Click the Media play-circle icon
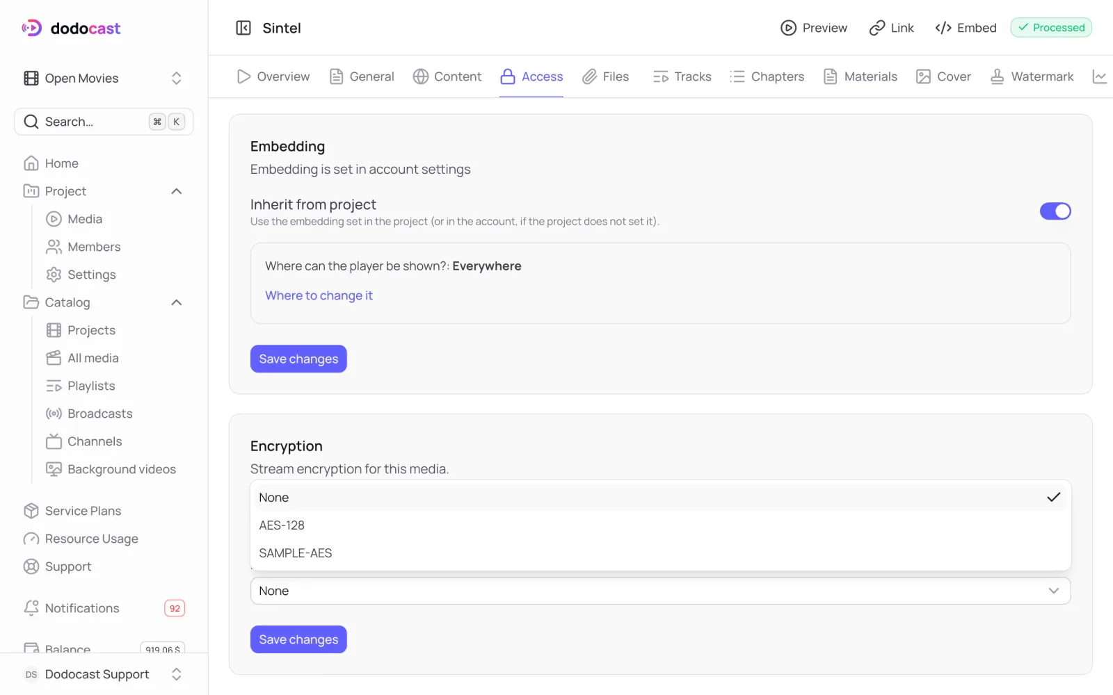This screenshot has height=695, width=1113. click(x=54, y=219)
